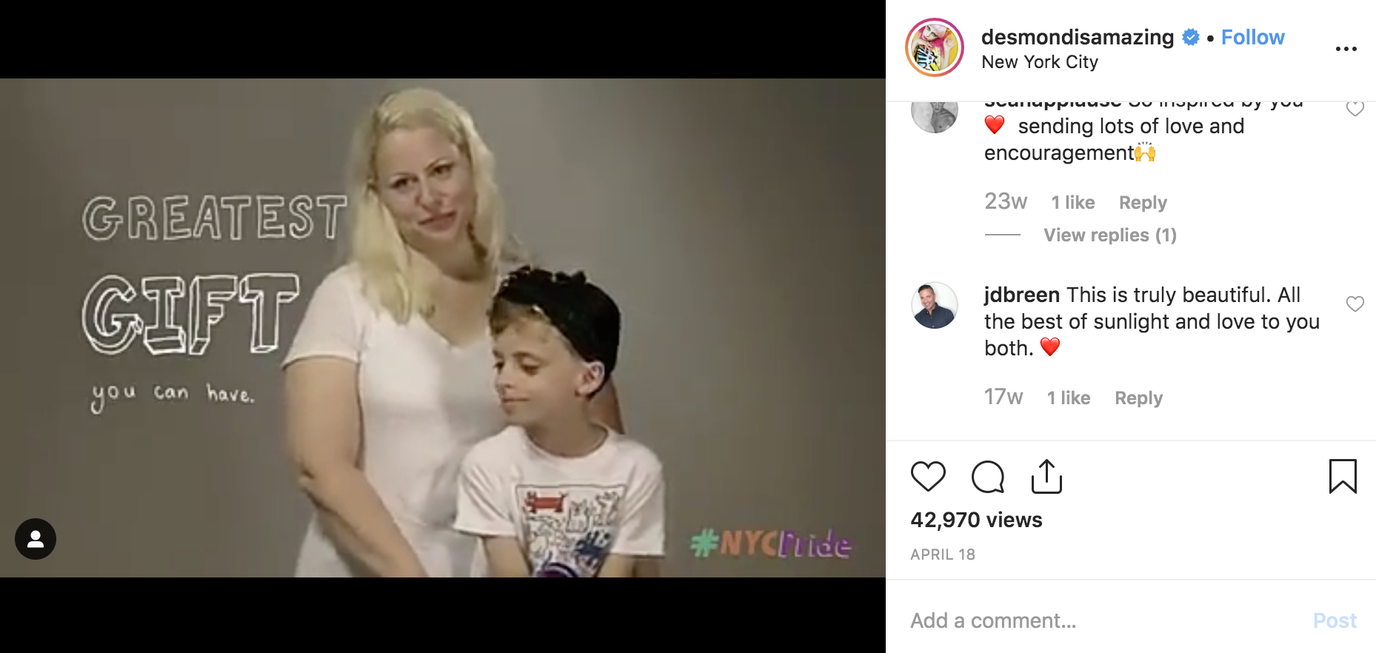Viewport: 1376px width, 653px height.
Task: View the 1 like on jdbreen's comment
Action: pyautogui.click(x=1069, y=398)
